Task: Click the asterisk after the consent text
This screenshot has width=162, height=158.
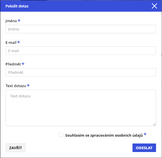Action: point(145,134)
